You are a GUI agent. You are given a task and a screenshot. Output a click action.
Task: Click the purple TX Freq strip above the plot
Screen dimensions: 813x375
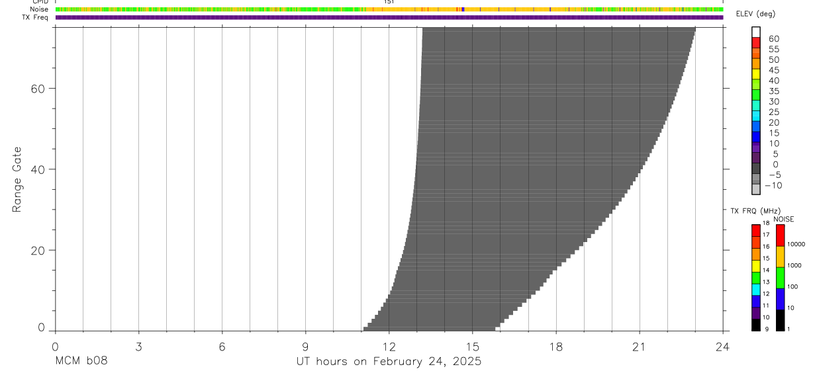tap(389, 17)
